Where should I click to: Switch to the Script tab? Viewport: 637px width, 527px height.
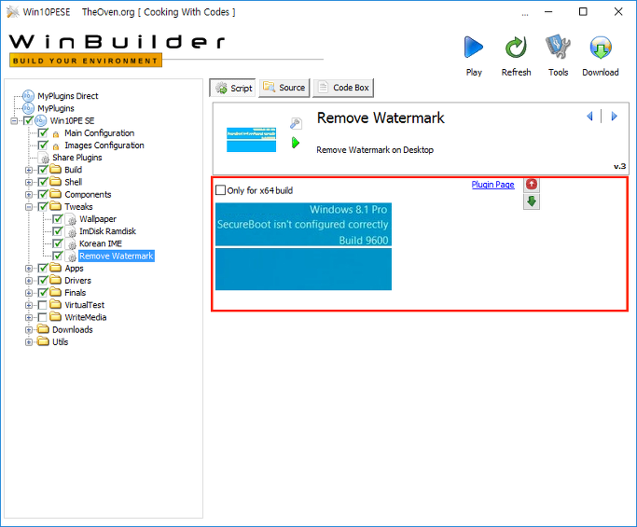(233, 88)
